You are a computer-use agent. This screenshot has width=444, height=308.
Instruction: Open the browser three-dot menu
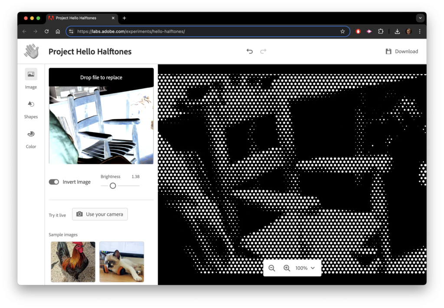(x=420, y=31)
